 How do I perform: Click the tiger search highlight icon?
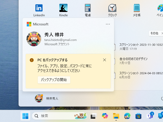[80, 116]
